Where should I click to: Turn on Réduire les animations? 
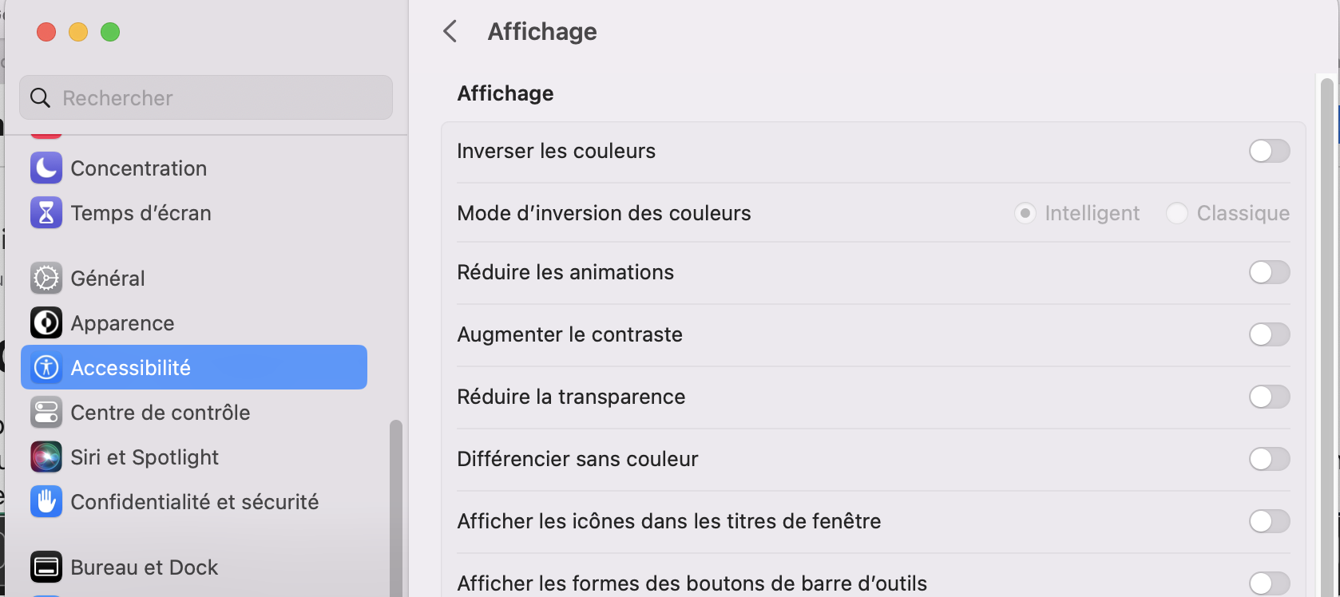point(1269,272)
